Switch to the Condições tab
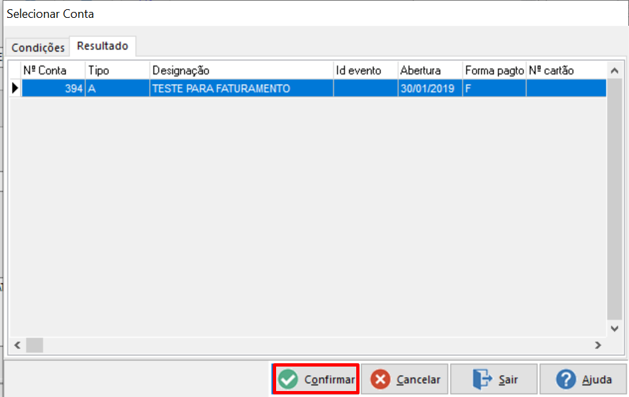The width and height of the screenshot is (629, 397). 38,48
